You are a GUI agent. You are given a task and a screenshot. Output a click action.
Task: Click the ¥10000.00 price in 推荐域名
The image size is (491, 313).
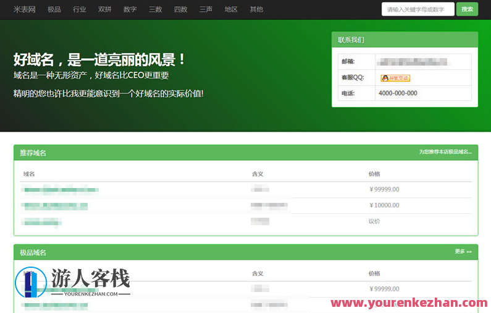click(384, 205)
